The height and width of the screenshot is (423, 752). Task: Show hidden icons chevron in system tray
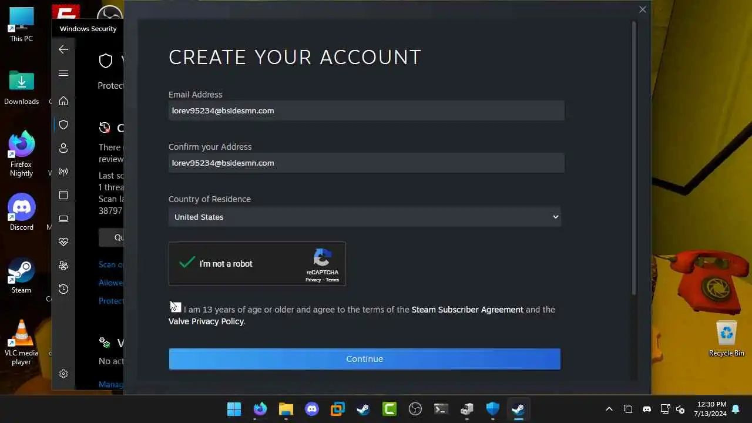pos(609,409)
